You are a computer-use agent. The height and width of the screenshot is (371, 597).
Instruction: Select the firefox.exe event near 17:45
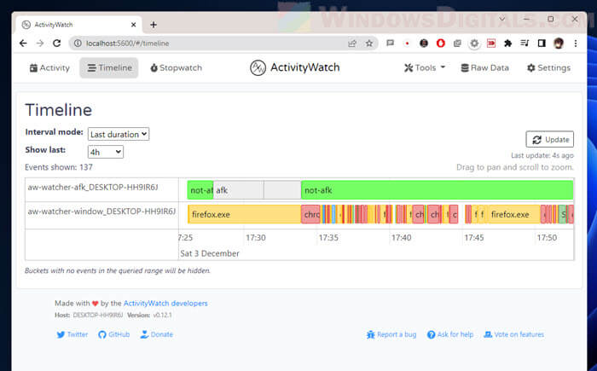(x=514, y=214)
